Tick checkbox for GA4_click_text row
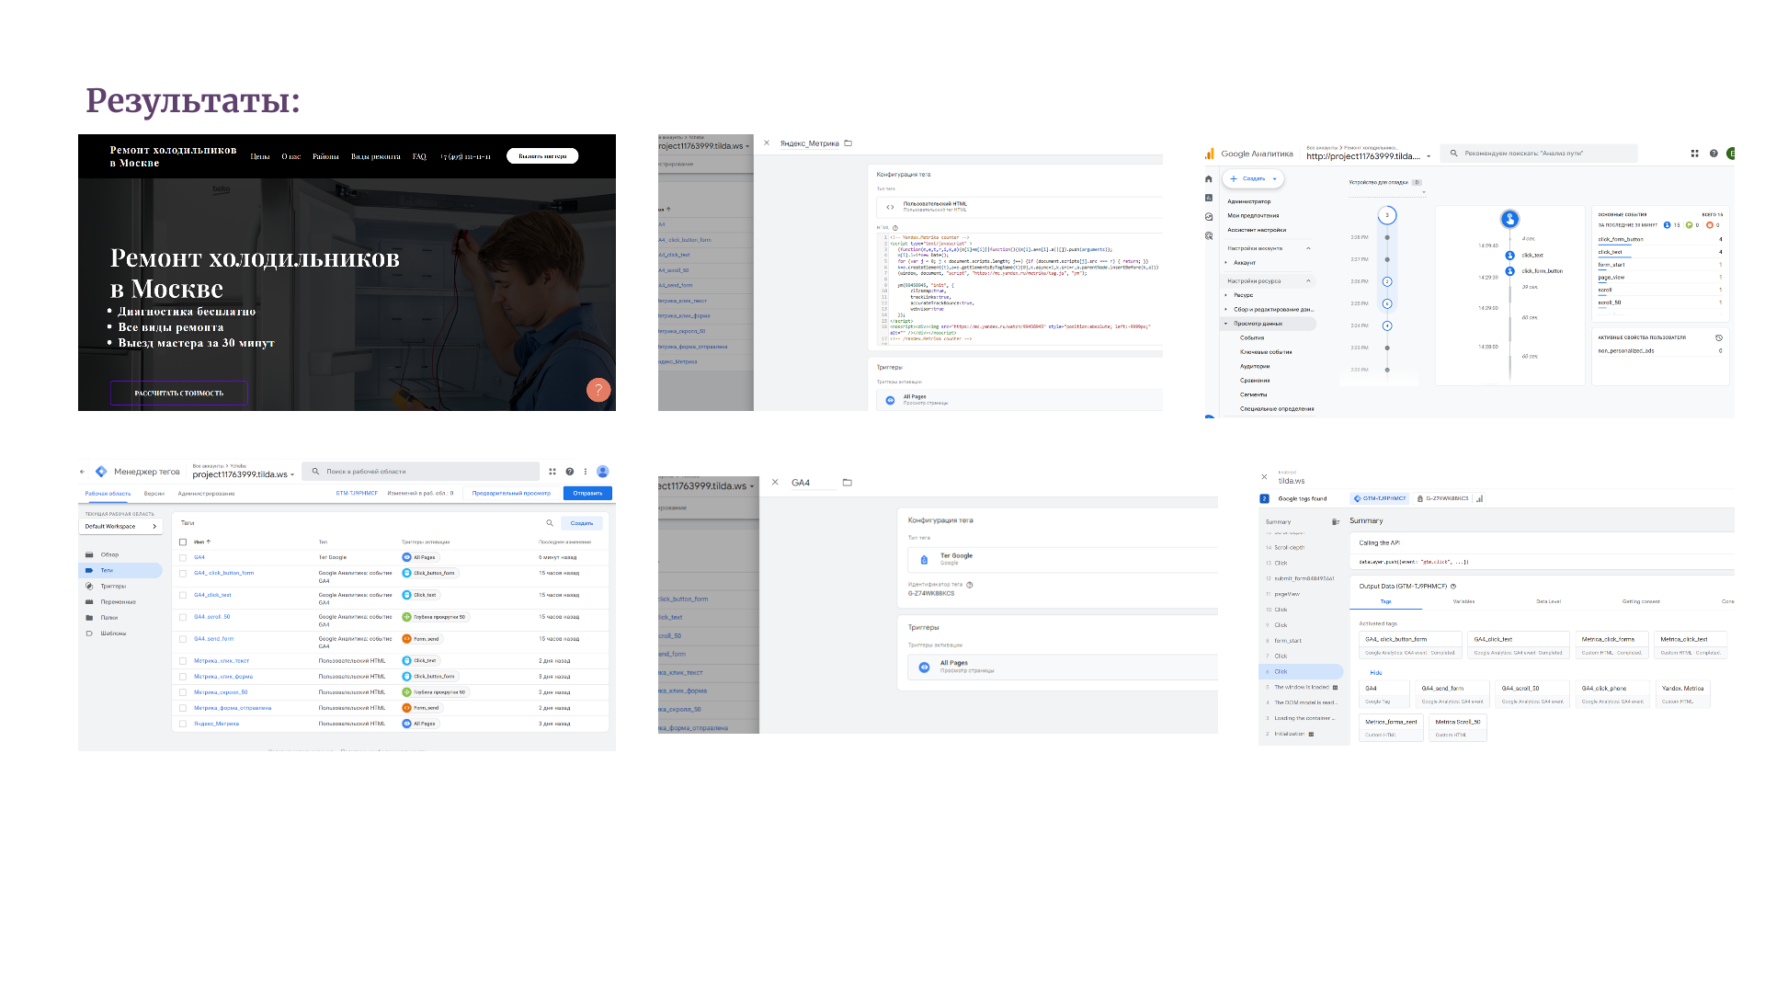 183,596
